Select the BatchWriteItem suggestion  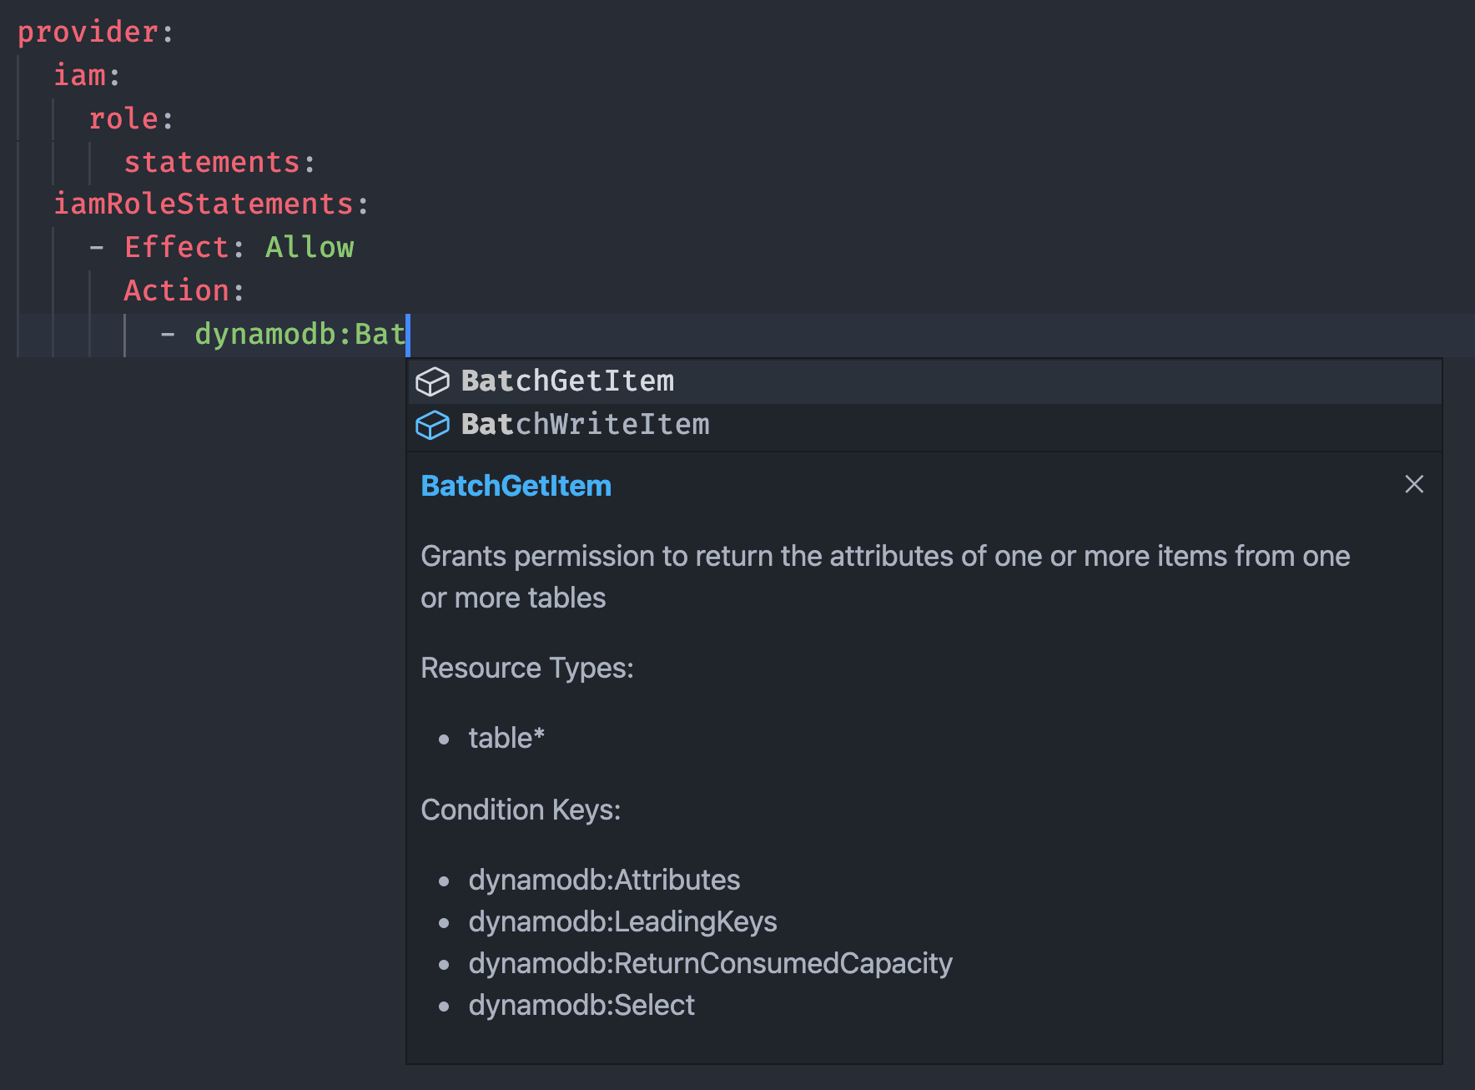tap(924, 425)
